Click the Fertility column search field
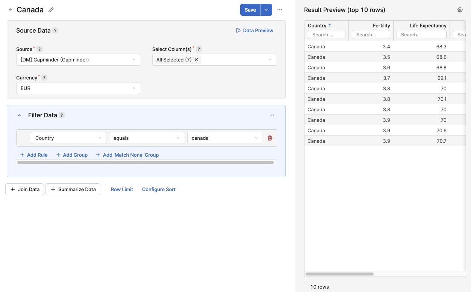The image size is (471, 292). click(x=371, y=34)
